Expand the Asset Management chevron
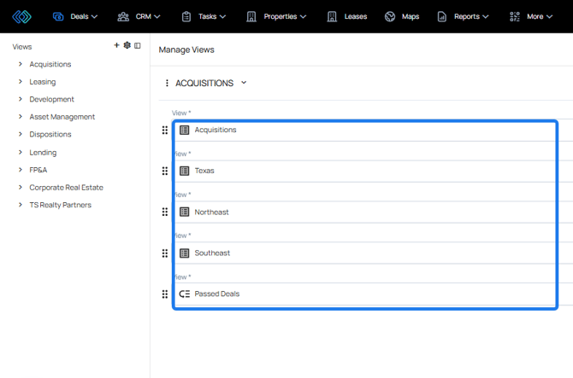Viewport: 573px width, 378px height. pyautogui.click(x=21, y=116)
